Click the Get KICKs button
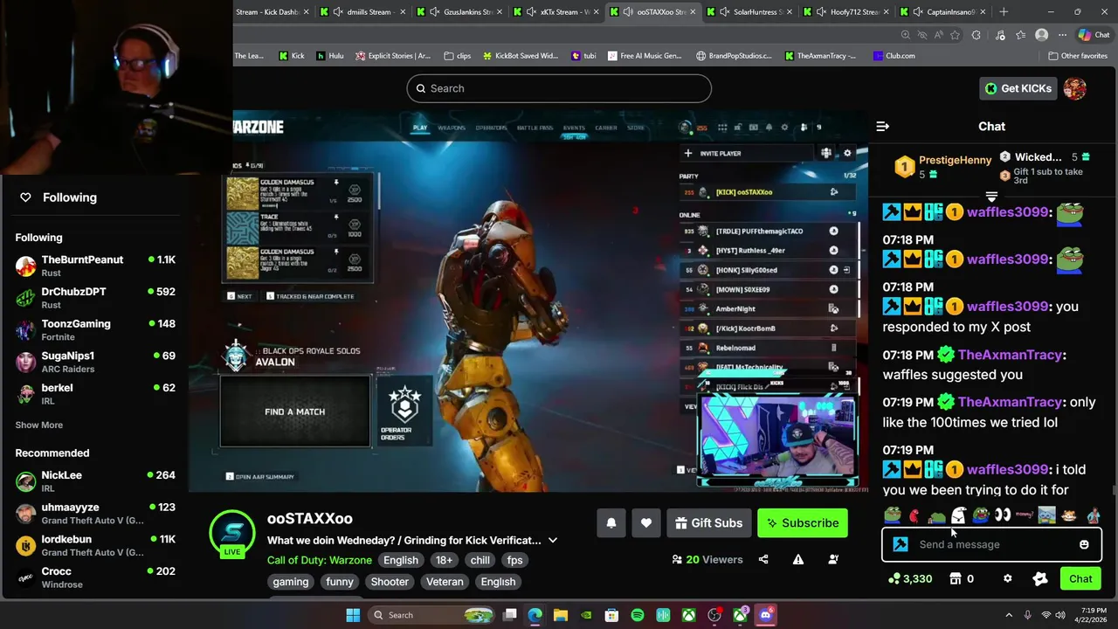Image resolution: width=1118 pixels, height=629 pixels. click(1018, 88)
